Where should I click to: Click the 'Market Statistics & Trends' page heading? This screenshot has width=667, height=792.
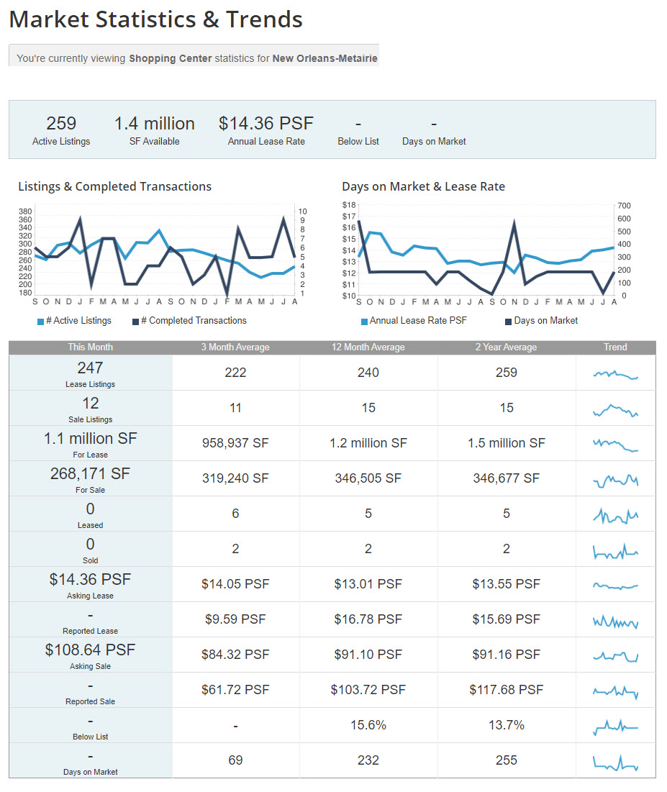coord(156,19)
